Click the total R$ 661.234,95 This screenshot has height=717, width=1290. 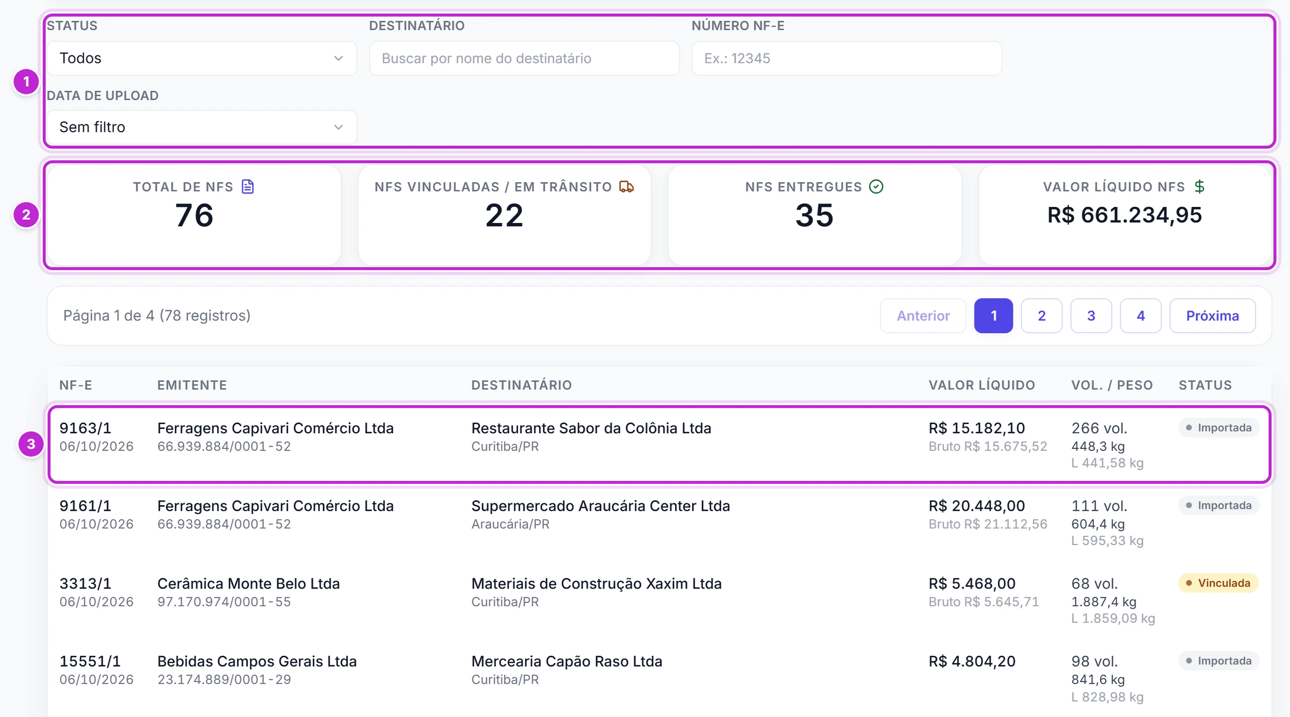point(1124,215)
